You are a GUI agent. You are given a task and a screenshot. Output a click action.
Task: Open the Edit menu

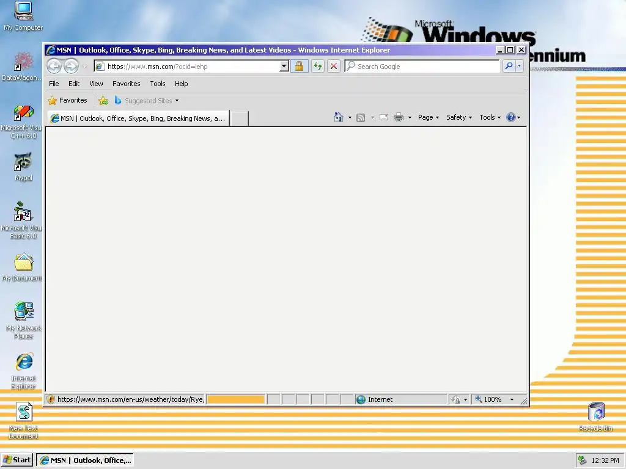tap(74, 84)
